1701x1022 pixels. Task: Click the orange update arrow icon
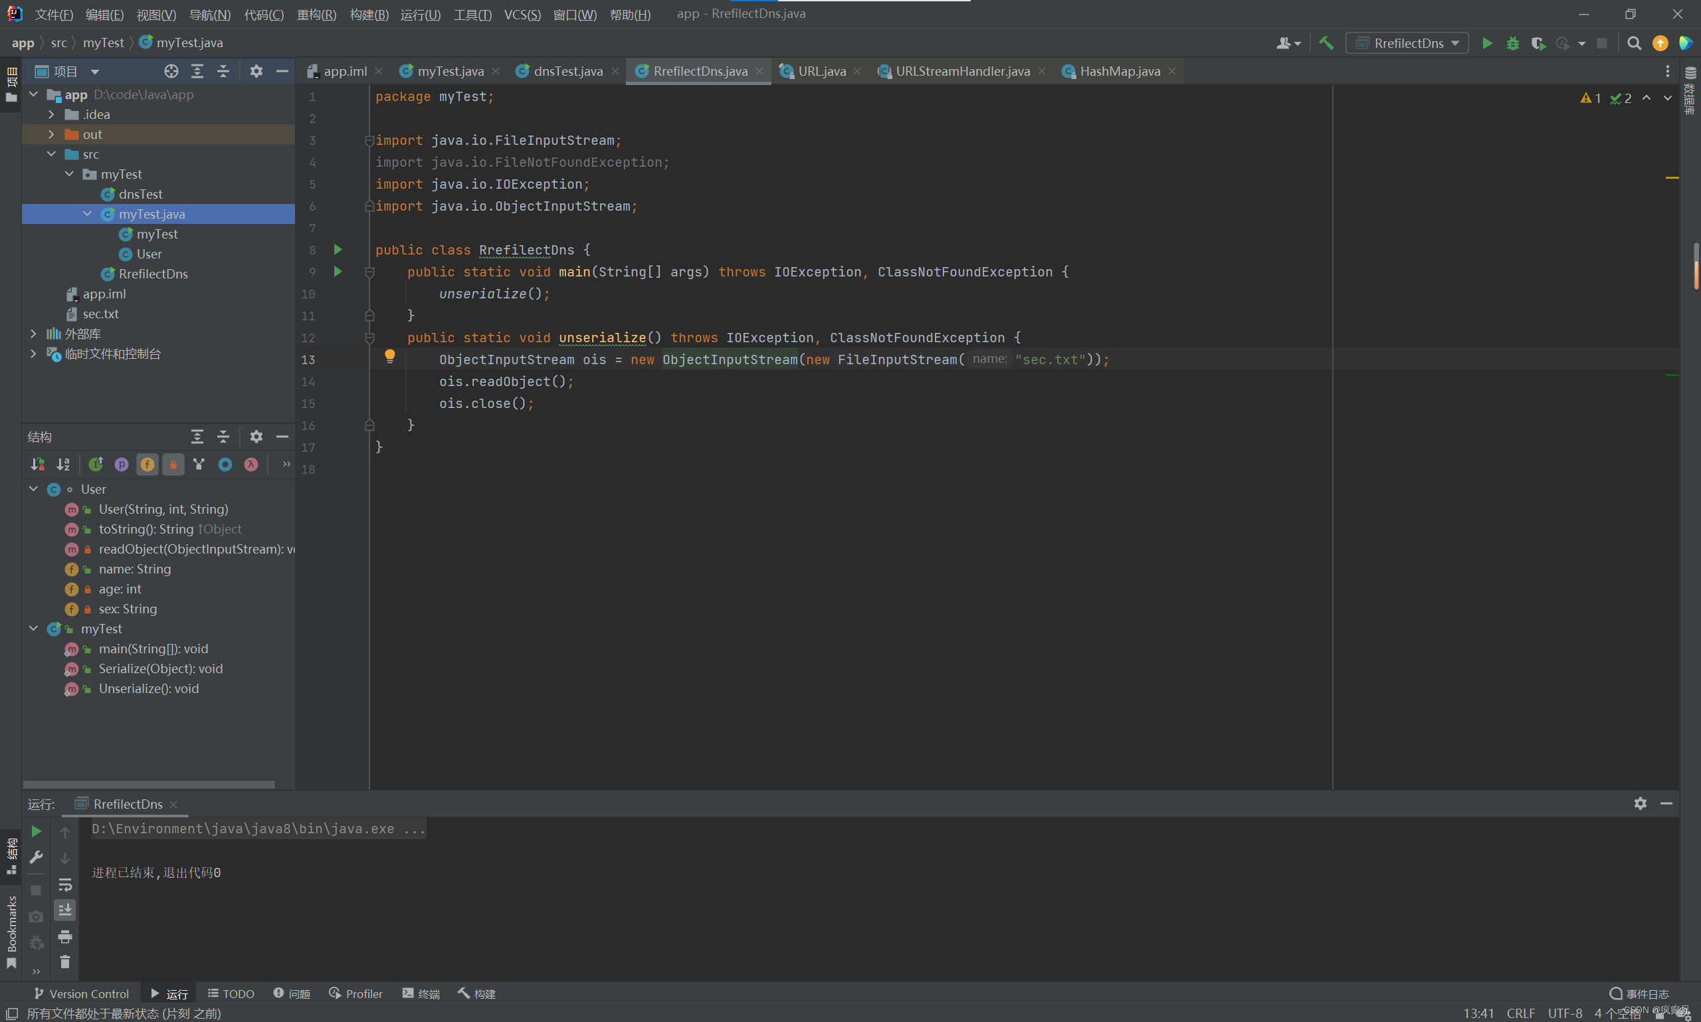point(1660,43)
